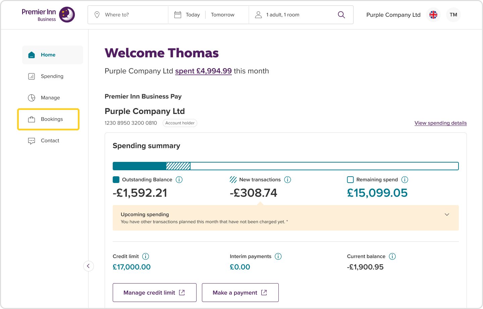The width and height of the screenshot is (483, 309).
Task: Click info icon next to Outstanding Balance
Action: (179, 180)
